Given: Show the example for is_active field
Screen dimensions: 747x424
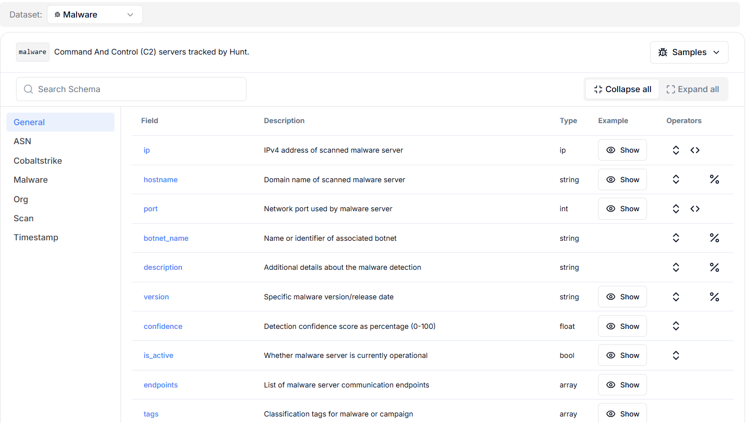Looking at the screenshot, I should point(622,355).
